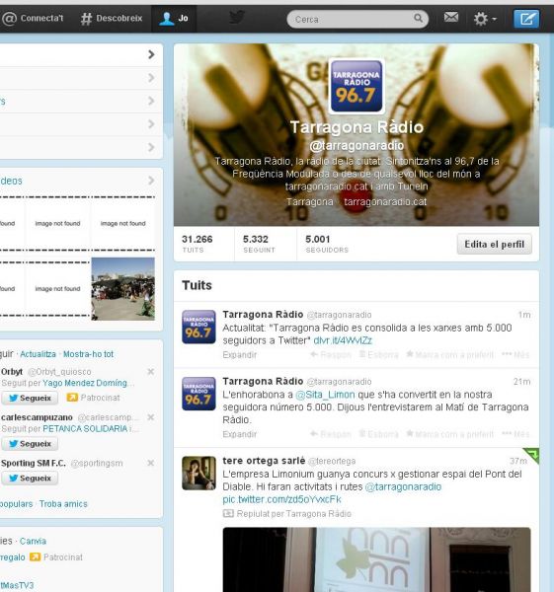Expand the third sidebar row chevron
Image resolution: width=554 pixels, height=592 pixels.
151,101
